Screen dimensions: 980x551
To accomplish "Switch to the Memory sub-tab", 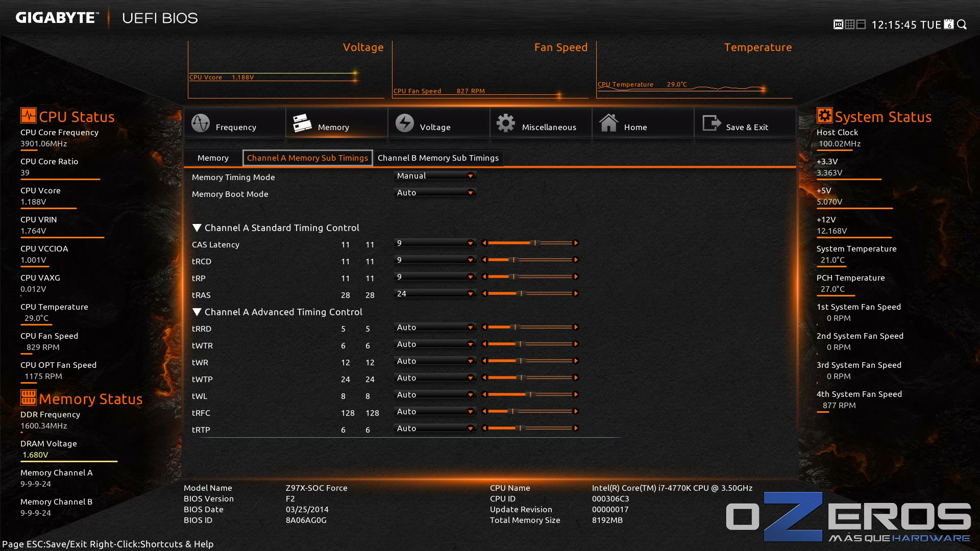I will [213, 158].
